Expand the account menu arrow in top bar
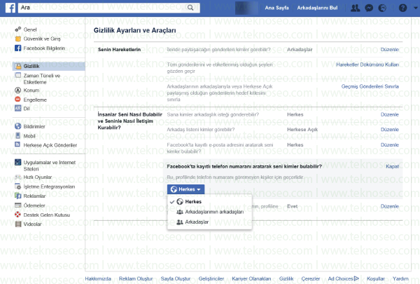The width and height of the screenshot is (420, 284). (x=415, y=8)
